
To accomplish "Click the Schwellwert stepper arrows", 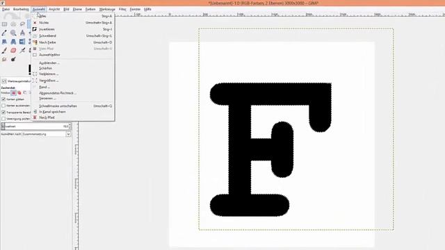I will (70, 126).
